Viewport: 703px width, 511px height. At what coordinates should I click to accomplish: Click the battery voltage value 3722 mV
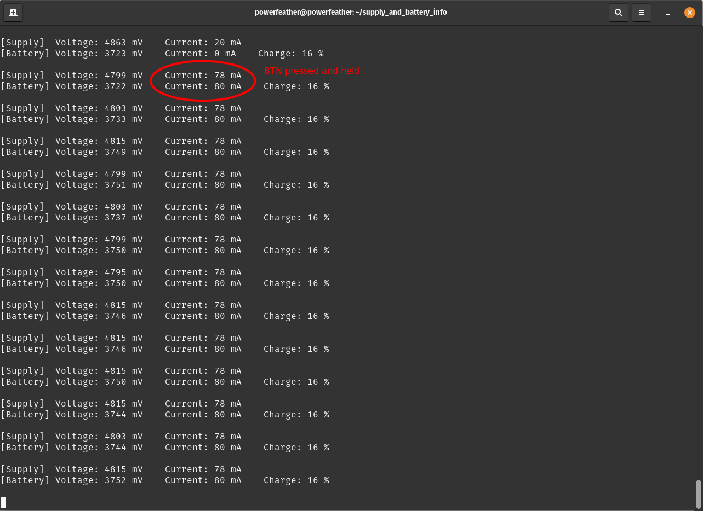pos(123,86)
